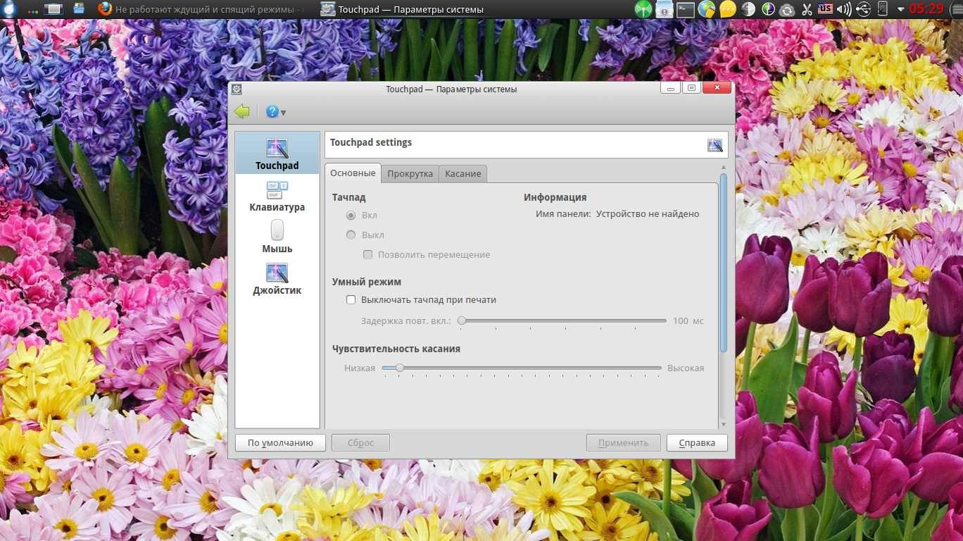
Task: Click the Справка button
Action: pyautogui.click(x=696, y=443)
